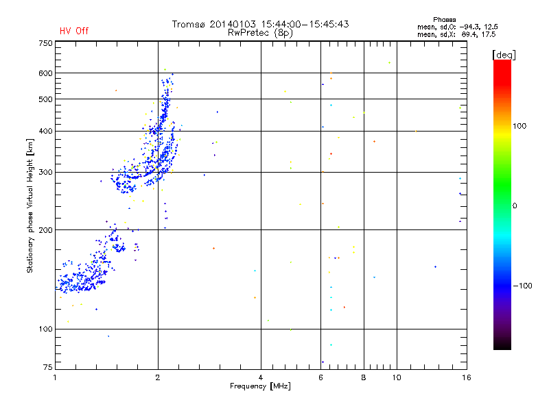549x411 pixels.
Task: Click the x-axis tick label '8'
Action: [x=364, y=377]
